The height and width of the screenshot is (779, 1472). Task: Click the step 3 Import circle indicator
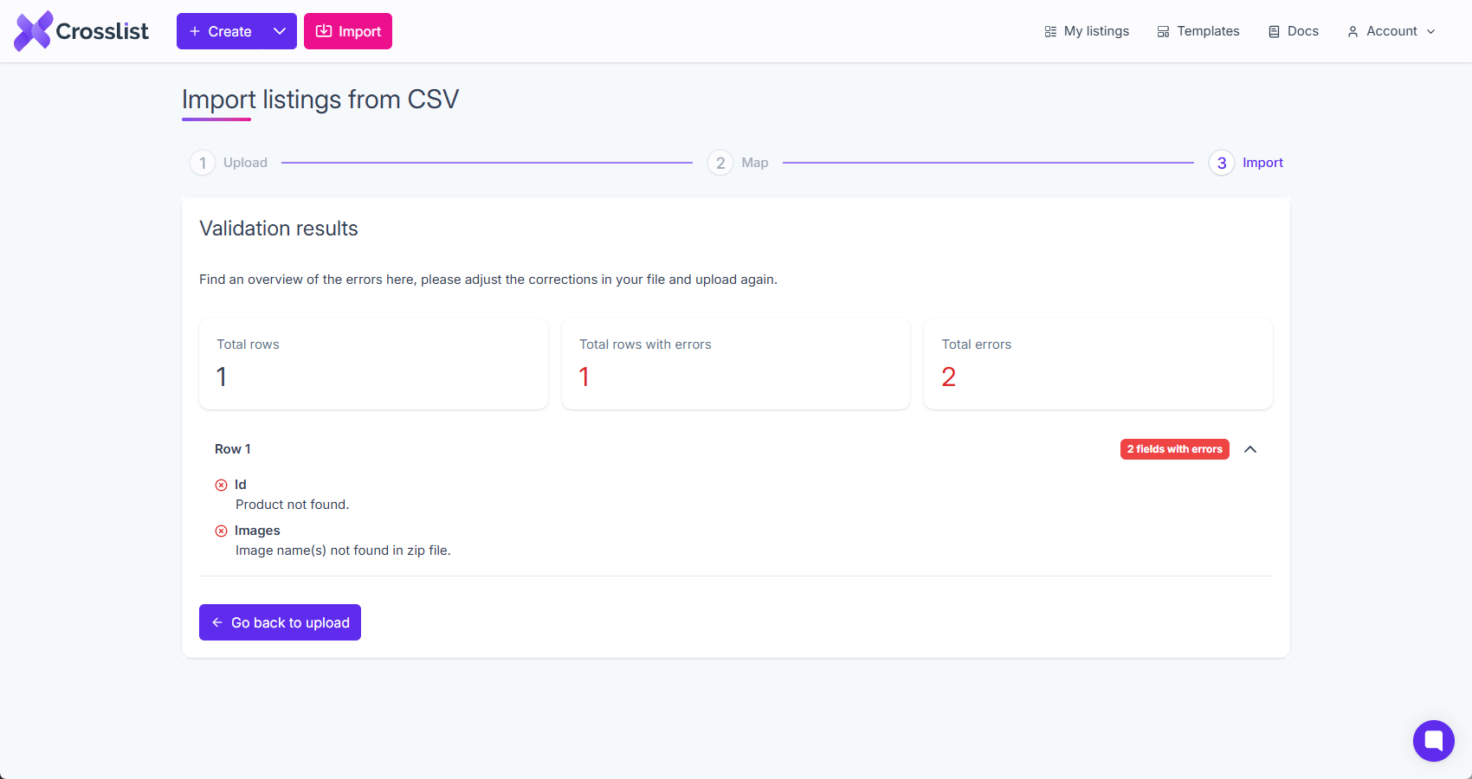pos(1221,162)
